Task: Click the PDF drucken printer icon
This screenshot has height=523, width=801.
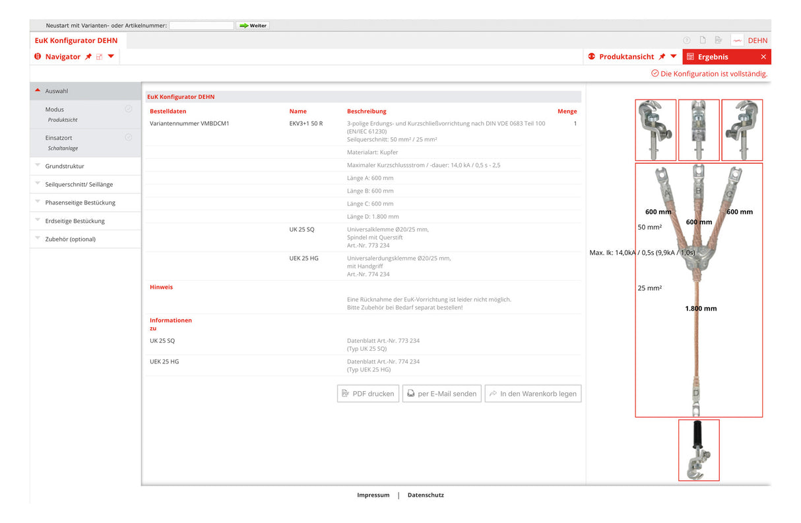Action: pyautogui.click(x=346, y=394)
